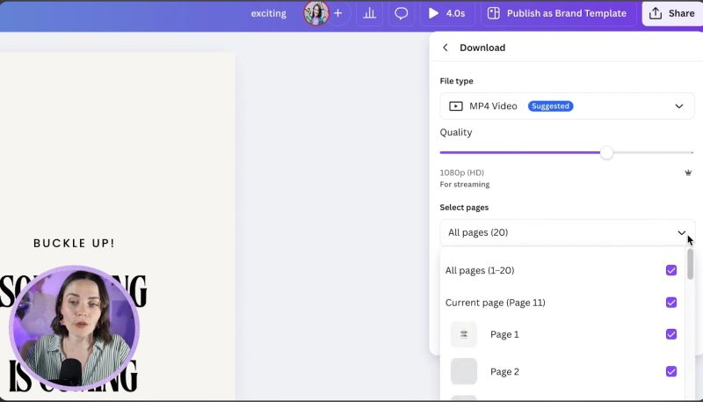Click the upload icon on Share button
Screen dimensions: 703x402
[656, 13]
